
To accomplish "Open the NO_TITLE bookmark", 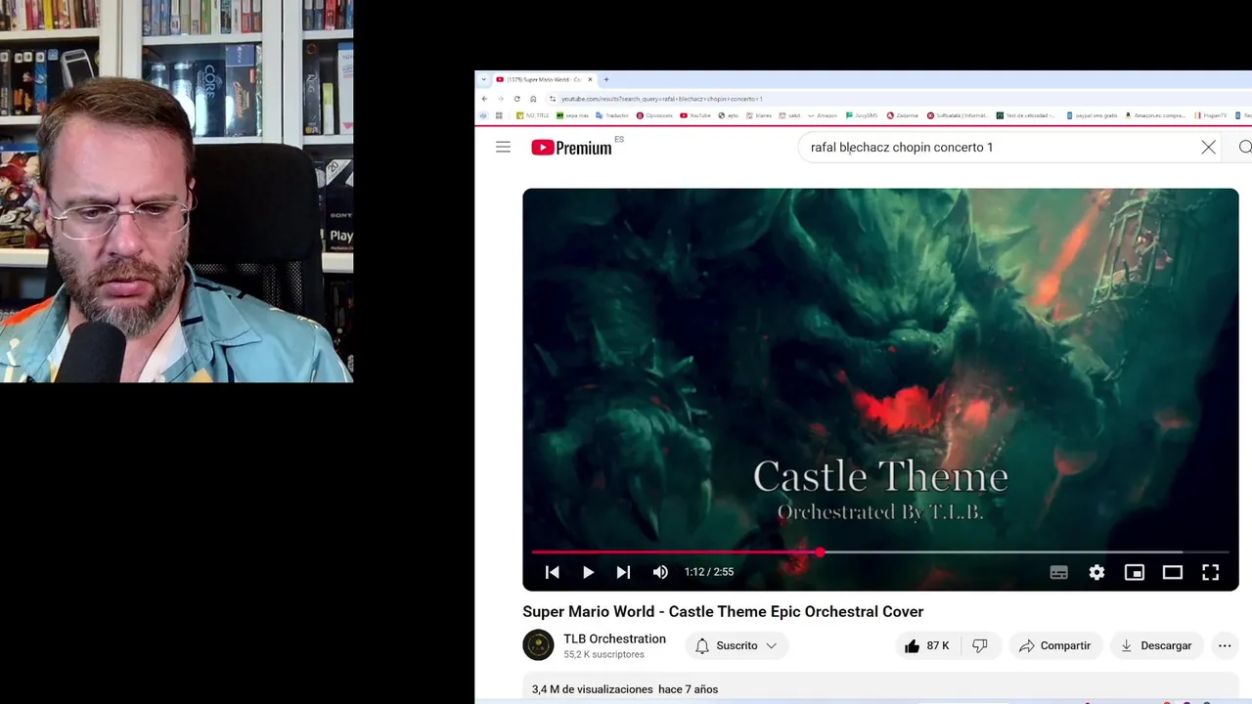I will 533,115.
